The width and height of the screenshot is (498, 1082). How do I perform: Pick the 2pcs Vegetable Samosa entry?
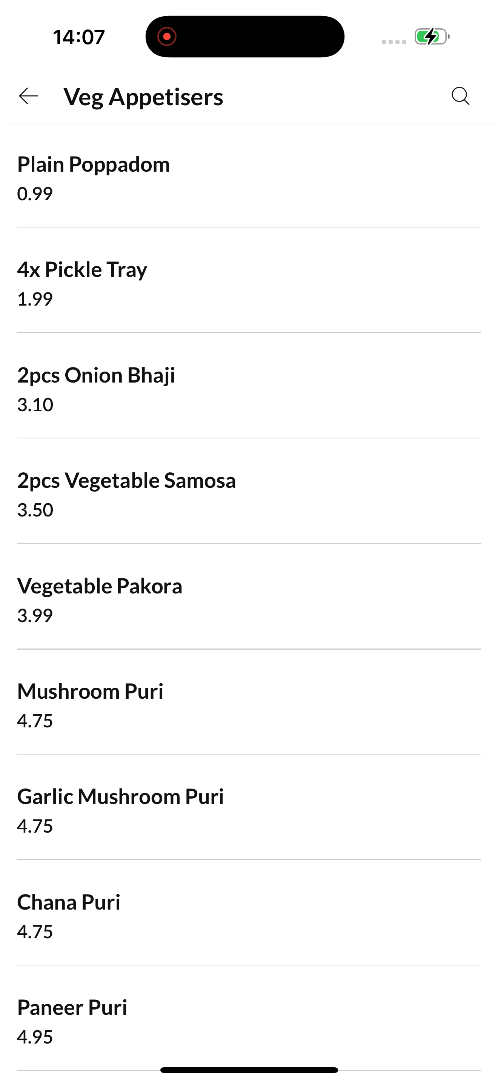coord(249,491)
